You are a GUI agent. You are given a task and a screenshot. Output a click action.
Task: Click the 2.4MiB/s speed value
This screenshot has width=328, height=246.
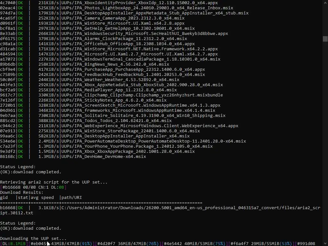[49, 141]
